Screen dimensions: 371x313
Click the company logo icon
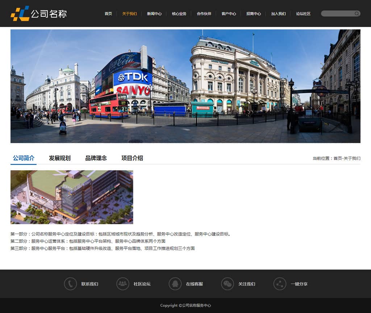20,13
